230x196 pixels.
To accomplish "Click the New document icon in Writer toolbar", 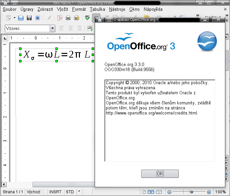I will [x=8, y=18].
